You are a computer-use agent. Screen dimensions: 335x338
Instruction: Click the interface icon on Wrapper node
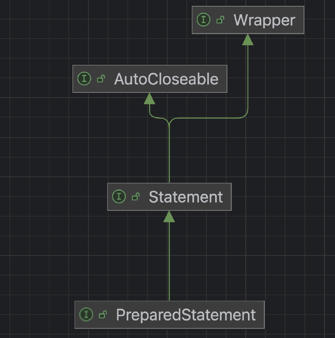[x=204, y=20]
